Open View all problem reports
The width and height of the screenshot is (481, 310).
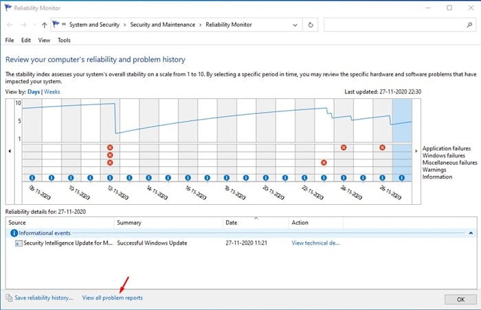tap(112, 298)
